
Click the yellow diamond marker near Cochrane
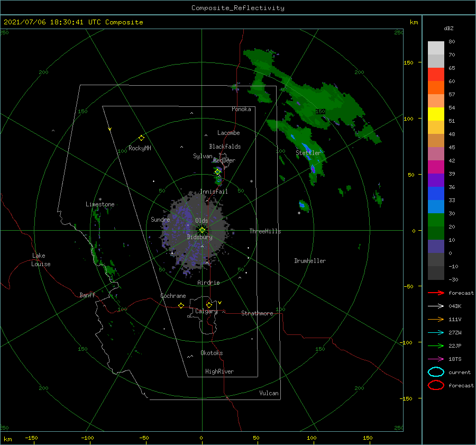[181, 305]
